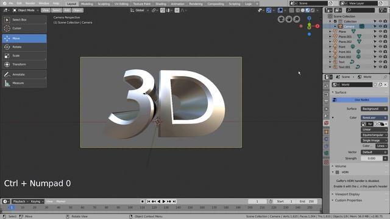The width and height of the screenshot is (390, 219).
Task: Click the Strength value slider
Action: click(x=372, y=158)
